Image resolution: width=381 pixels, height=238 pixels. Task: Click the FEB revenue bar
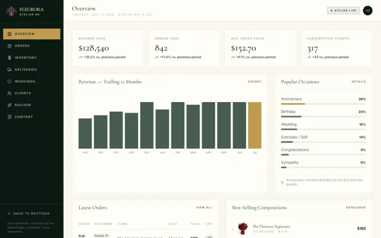178,125
